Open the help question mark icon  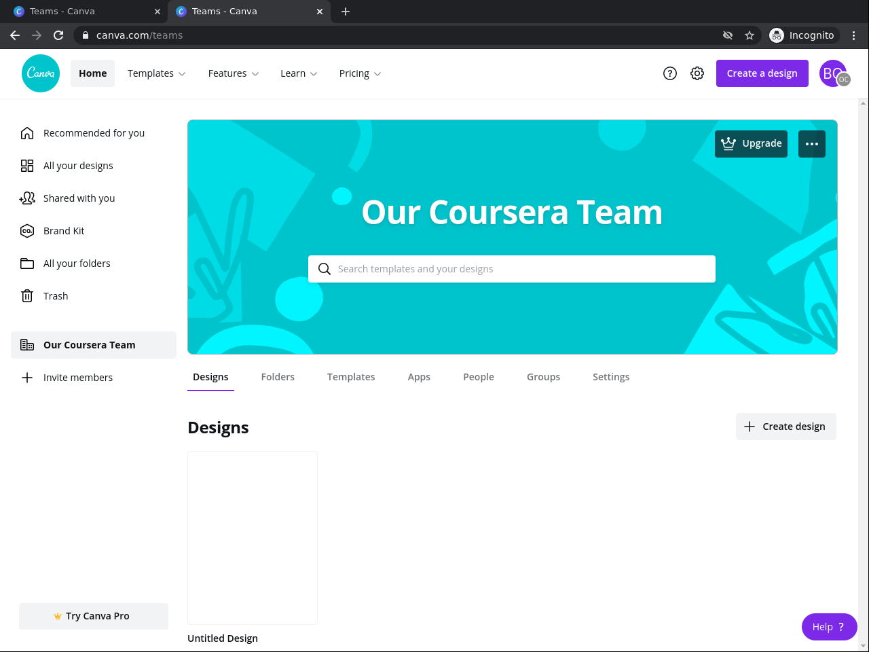[670, 73]
